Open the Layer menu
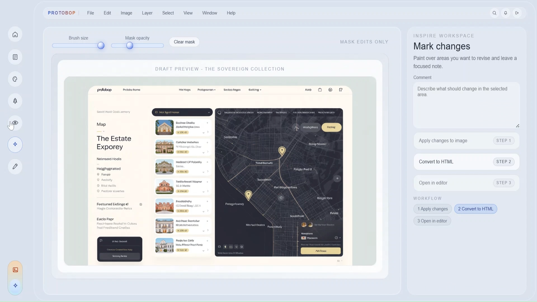The height and width of the screenshot is (302, 537). 147,13
